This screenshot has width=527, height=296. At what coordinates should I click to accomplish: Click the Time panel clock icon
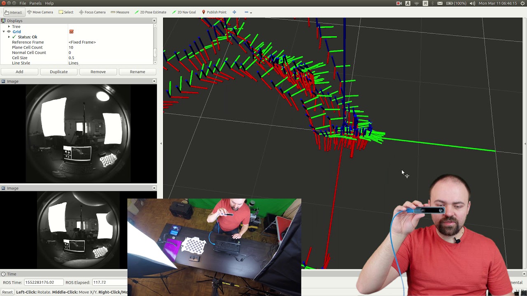(x=3, y=274)
